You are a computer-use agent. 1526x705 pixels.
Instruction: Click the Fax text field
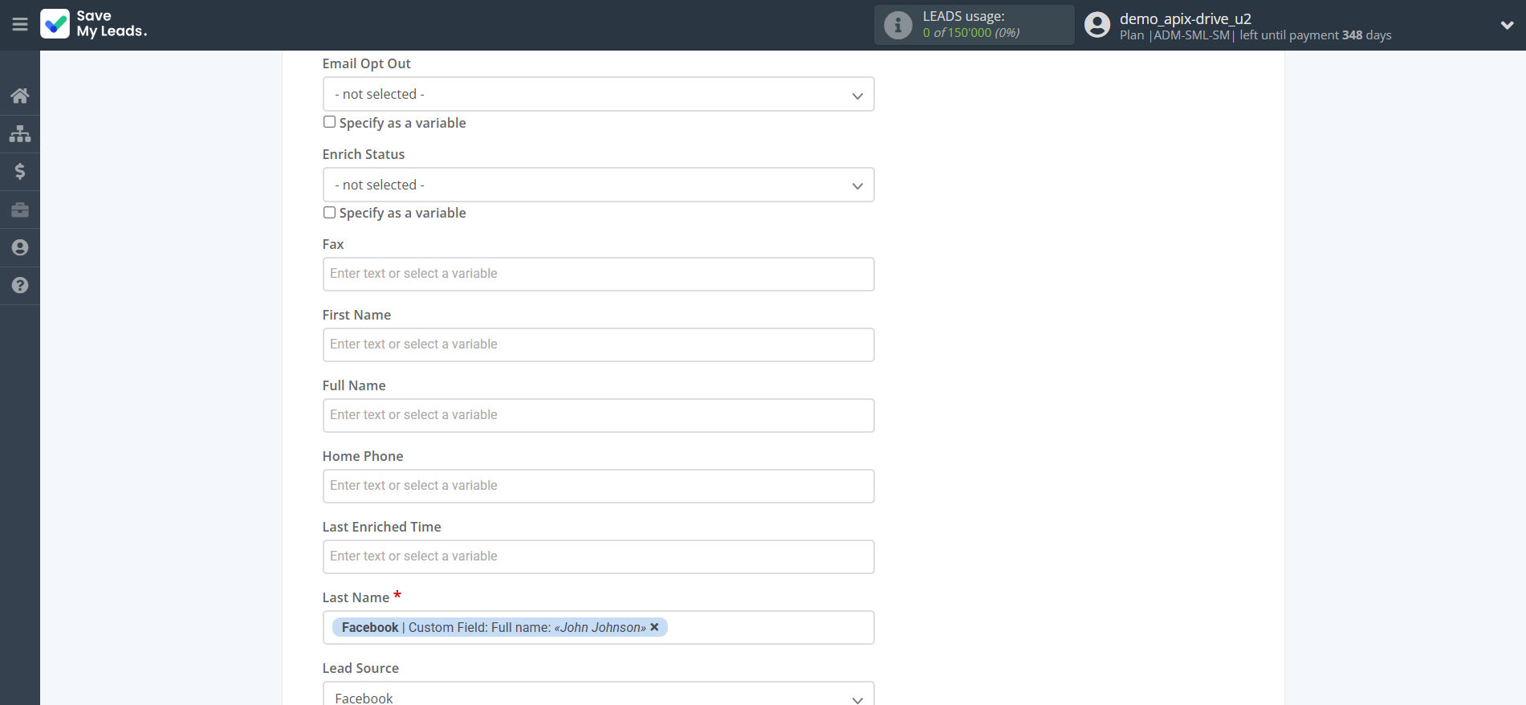(598, 274)
